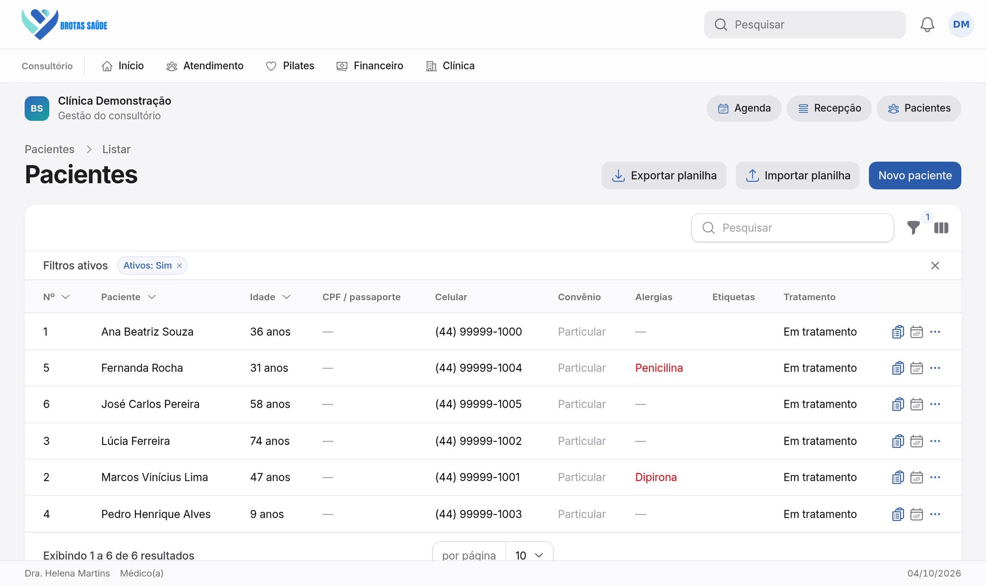The height and width of the screenshot is (585, 986).
Task: Clear all active filters with the X
Action: tap(935, 266)
